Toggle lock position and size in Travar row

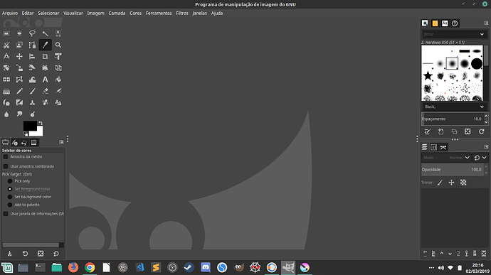[451, 183]
